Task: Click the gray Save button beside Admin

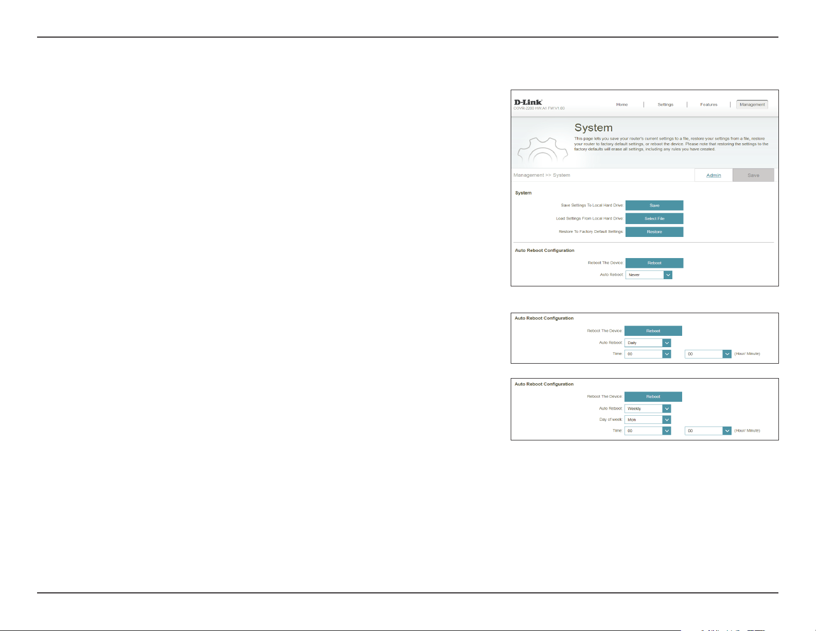Action: [753, 175]
